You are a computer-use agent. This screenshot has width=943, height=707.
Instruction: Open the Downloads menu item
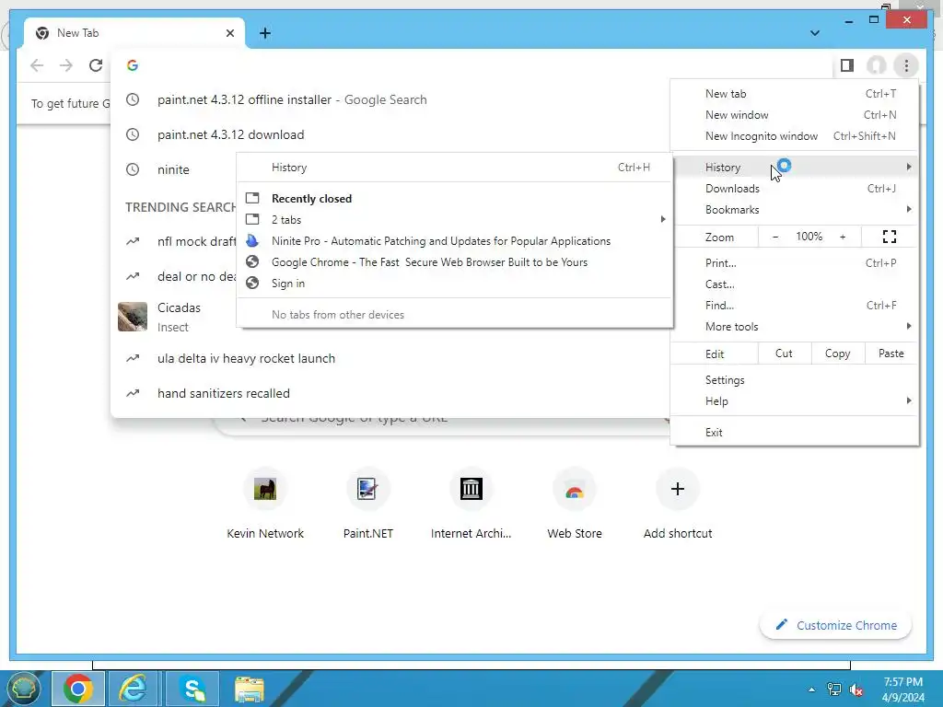(x=795, y=189)
